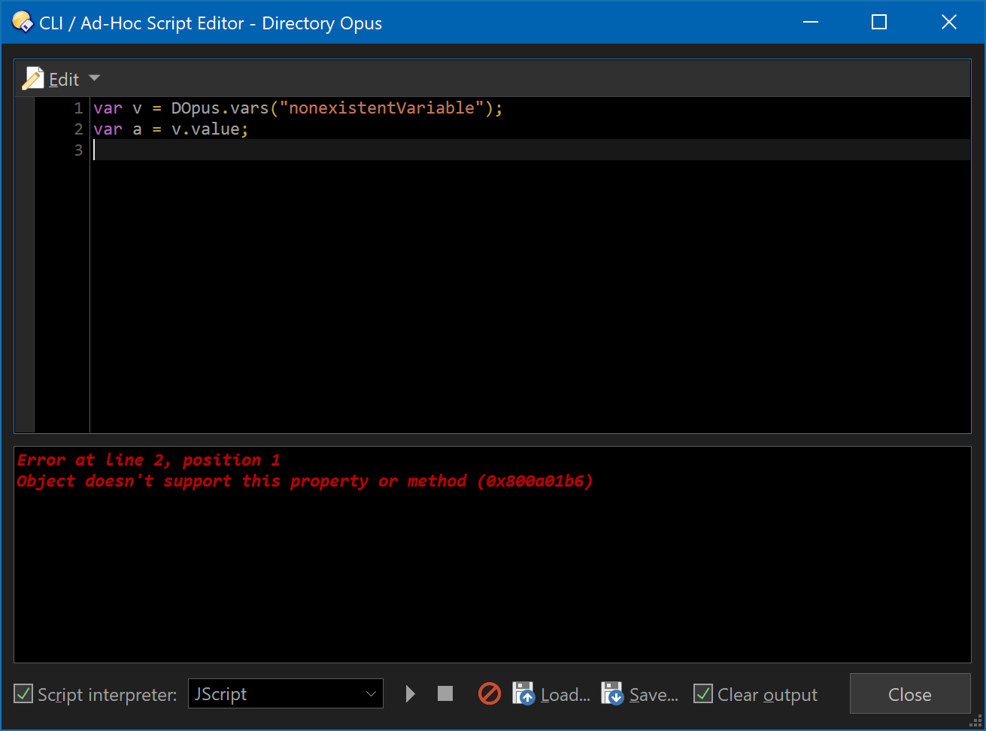The height and width of the screenshot is (731, 986).
Task: Click the Save script disk icon
Action: pos(612,693)
